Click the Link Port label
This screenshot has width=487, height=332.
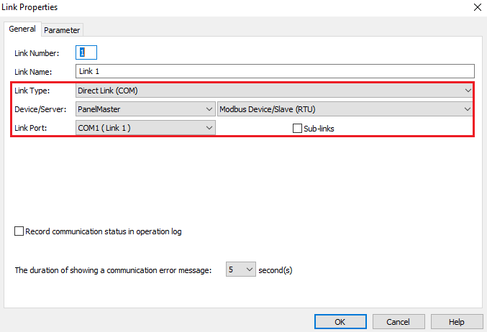(30, 128)
